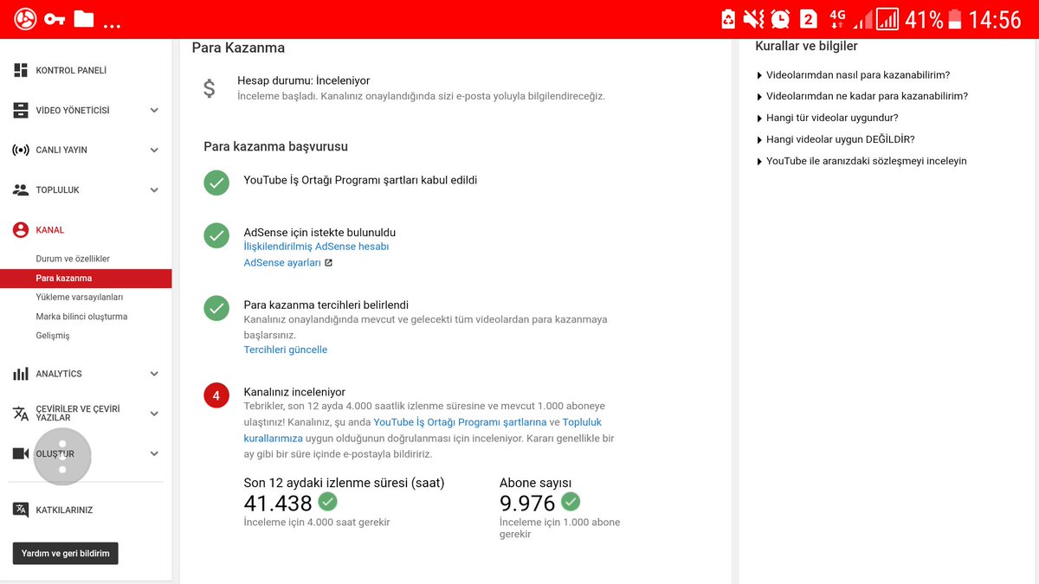Click the 9.976 subscriber count value
Viewport: 1039px width, 584px height.
(x=527, y=504)
